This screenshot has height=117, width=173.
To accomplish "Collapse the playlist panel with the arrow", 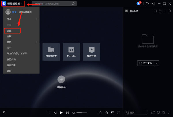I will [x=126, y=11].
